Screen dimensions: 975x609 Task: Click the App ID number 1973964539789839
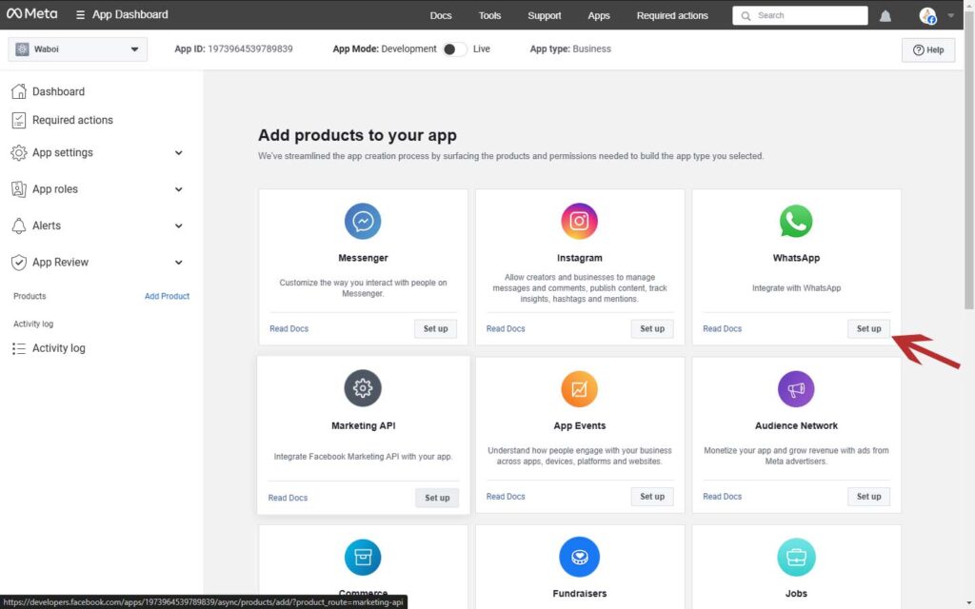(x=250, y=49)
